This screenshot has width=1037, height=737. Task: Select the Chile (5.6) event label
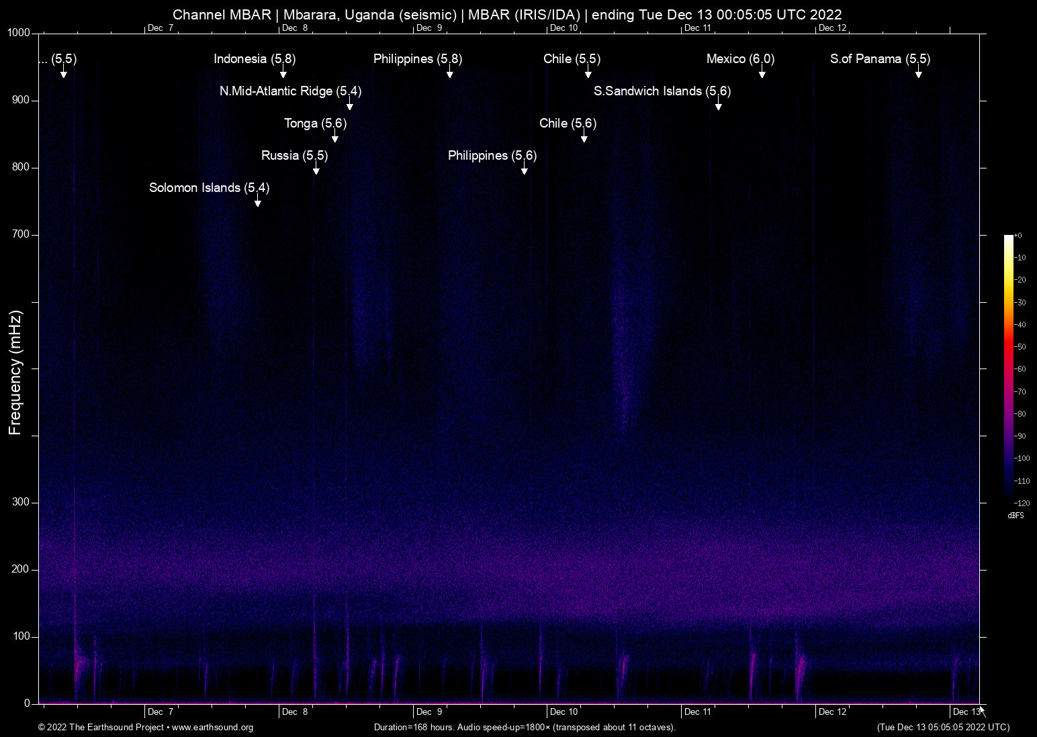click(x=568, y=124)
